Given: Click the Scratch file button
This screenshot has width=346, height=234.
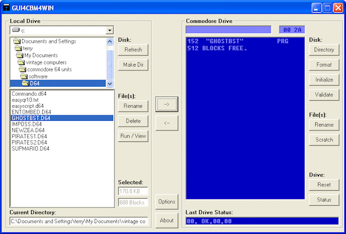Looking at the screenshot, I should pos(324,140).
